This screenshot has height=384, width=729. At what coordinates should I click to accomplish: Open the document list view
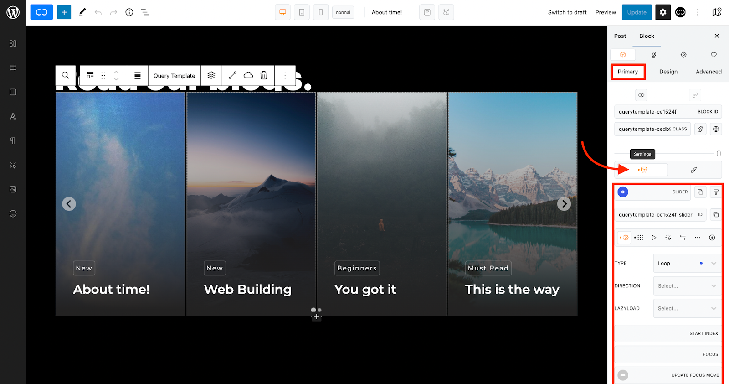(145, 12)
